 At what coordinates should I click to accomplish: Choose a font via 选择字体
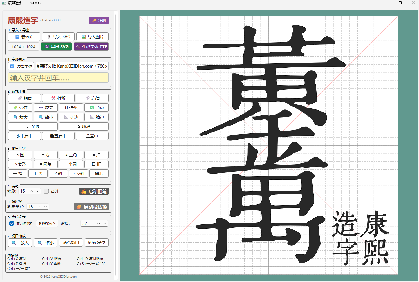pos(21,66)
